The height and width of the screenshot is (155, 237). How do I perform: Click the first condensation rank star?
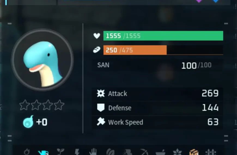(x=25, y=105)
